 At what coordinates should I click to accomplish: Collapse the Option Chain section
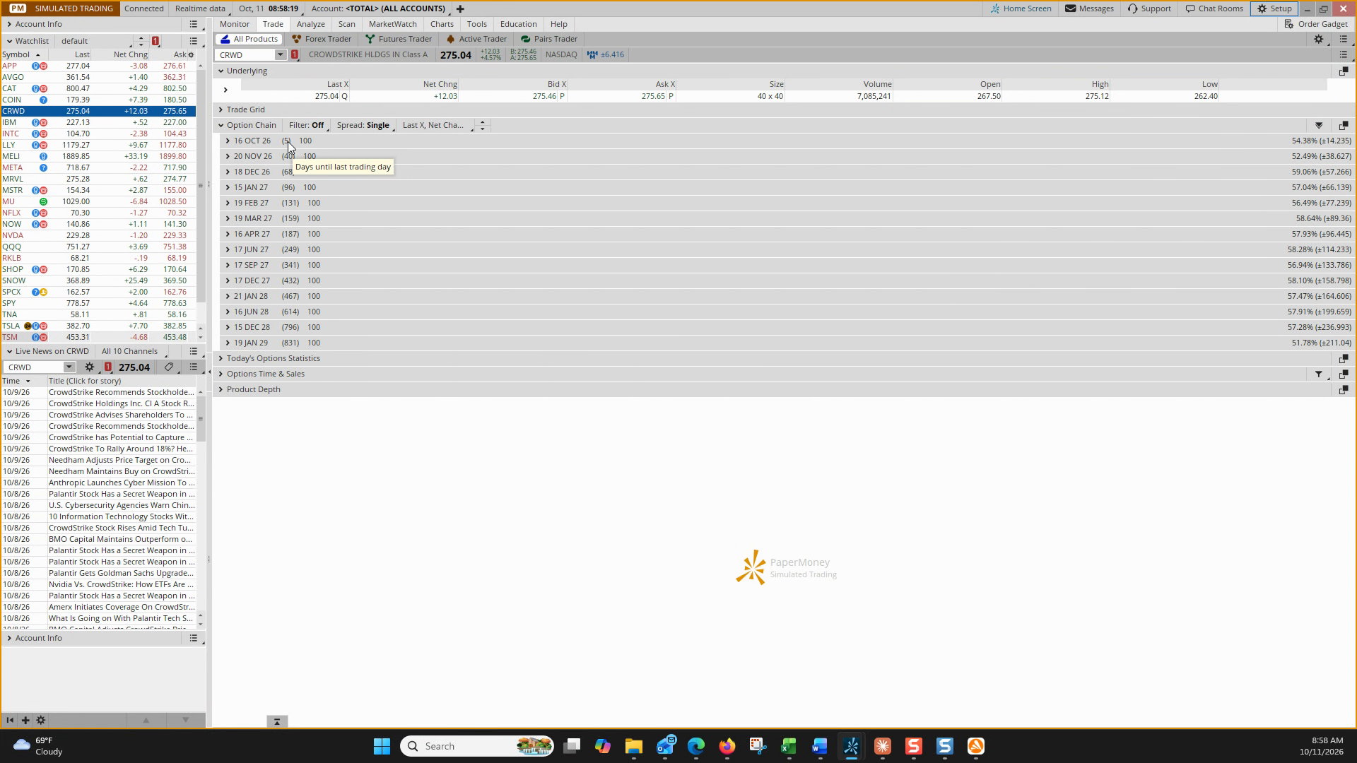[221, 126]
